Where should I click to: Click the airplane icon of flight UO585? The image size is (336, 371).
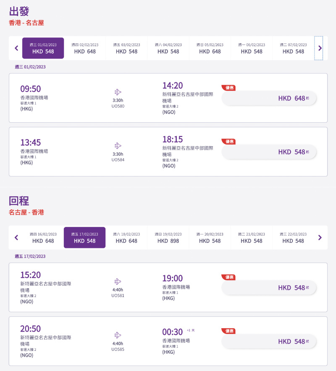(118, 335)
